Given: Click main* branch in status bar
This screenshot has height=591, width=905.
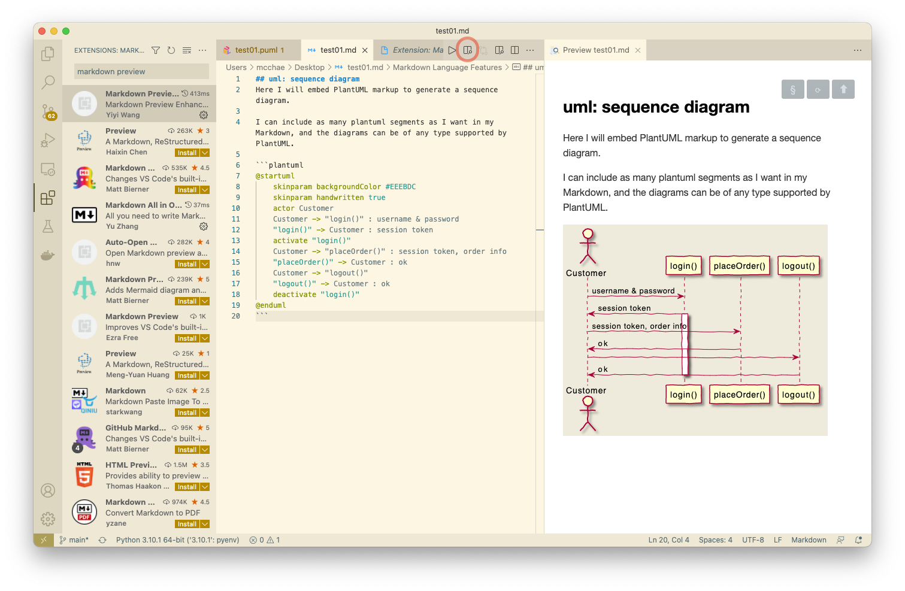Looking at the screenshot, I should [x=74, y=540].
